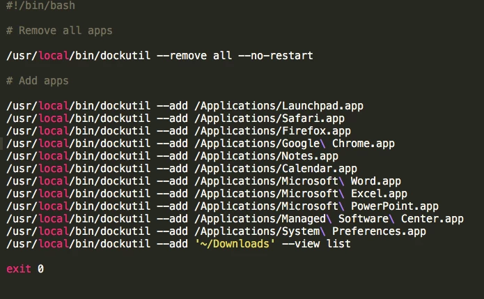Viewport: 484px width, 299px height.
Task: Click the line adding Calendar.app
Action: pyautogui.click(x=182, y=169)
